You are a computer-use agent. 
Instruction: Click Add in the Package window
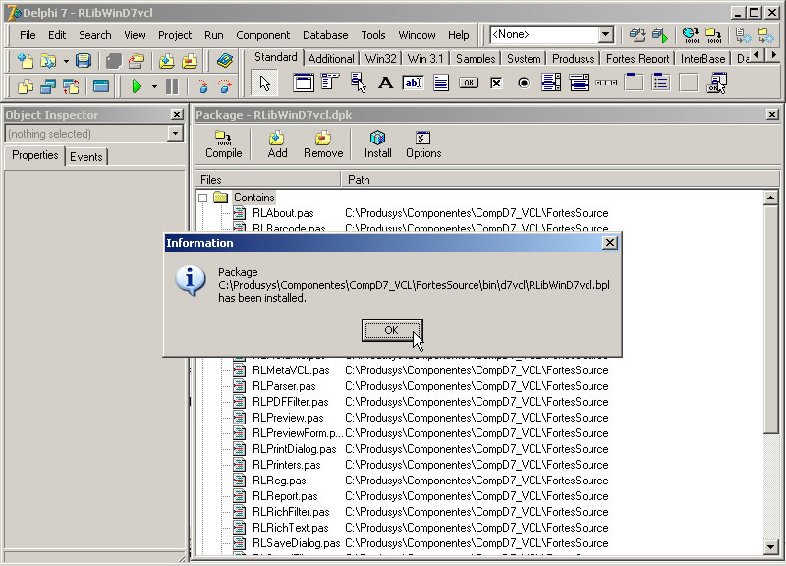[x=276, y=142]
